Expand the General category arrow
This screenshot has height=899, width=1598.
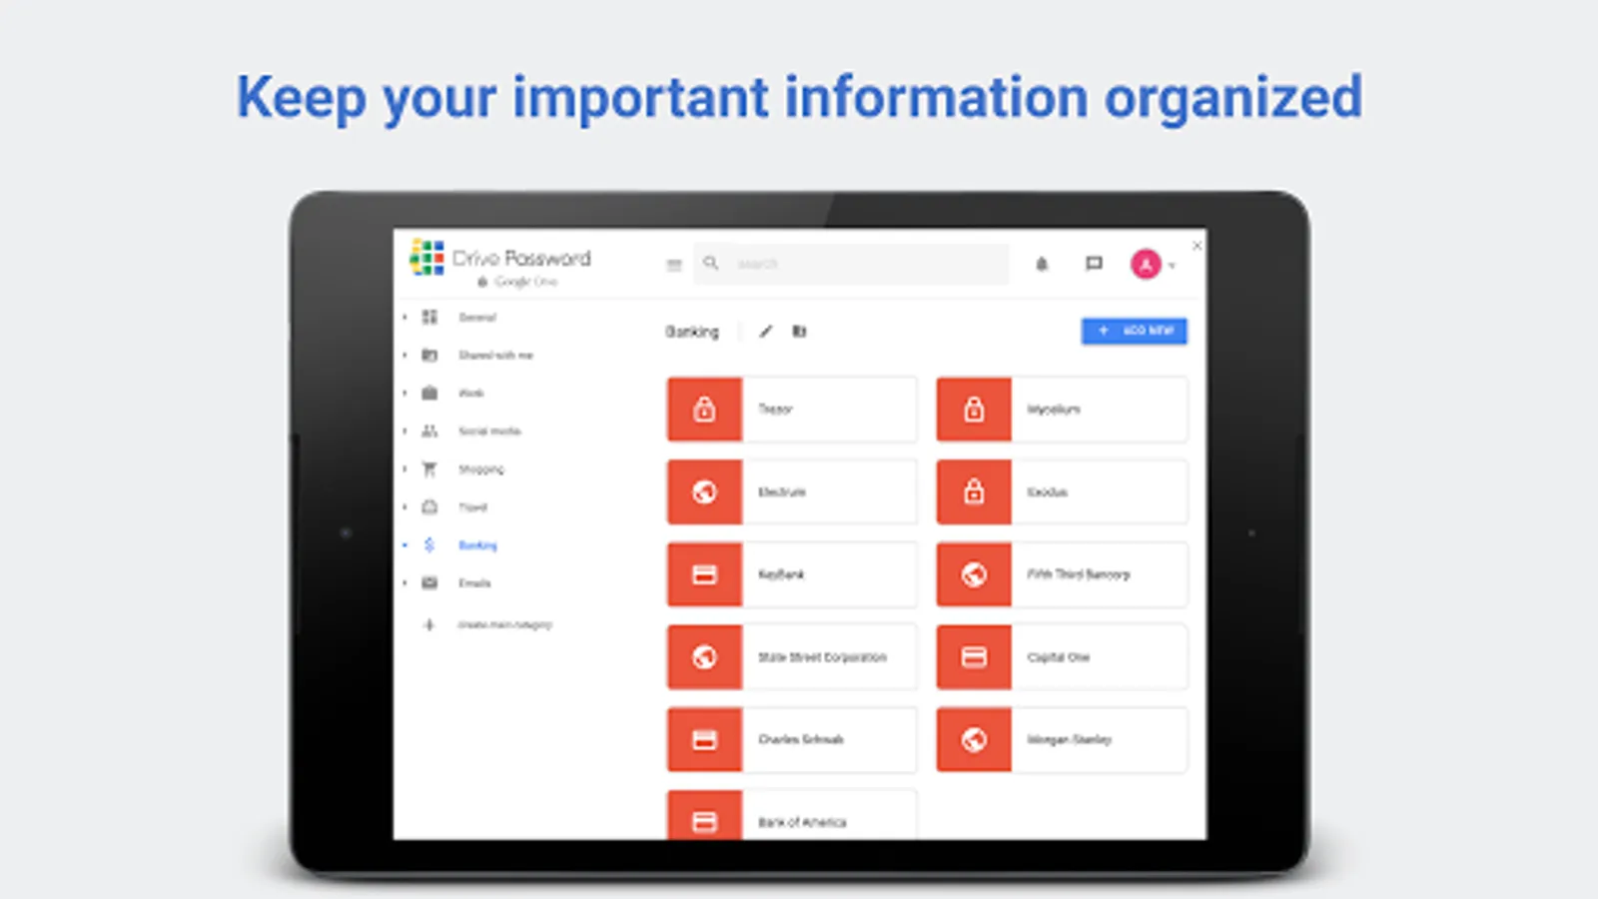point(404,317)
